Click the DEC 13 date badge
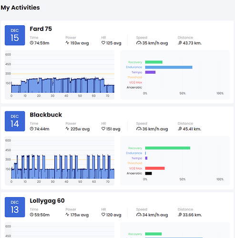Image resolution: width=235 pixels, height=238 pixels. tap(15, 207)
